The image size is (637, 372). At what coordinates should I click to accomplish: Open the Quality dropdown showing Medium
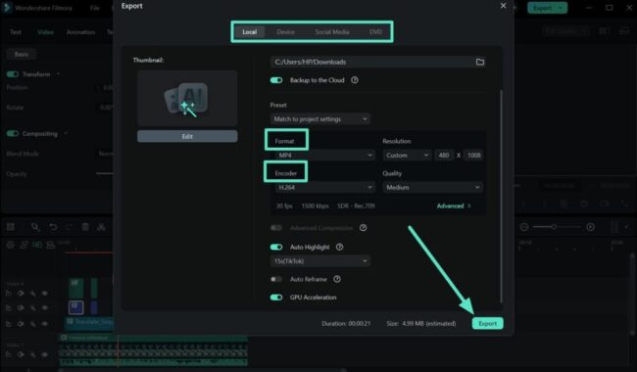(432, 187)
